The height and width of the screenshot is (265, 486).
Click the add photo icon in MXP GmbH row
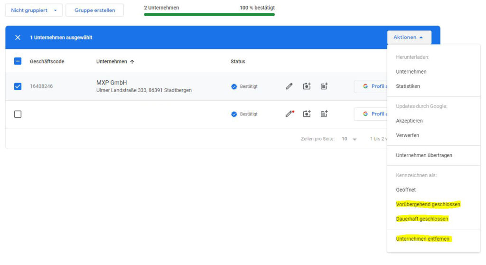[x=307, y=86]
